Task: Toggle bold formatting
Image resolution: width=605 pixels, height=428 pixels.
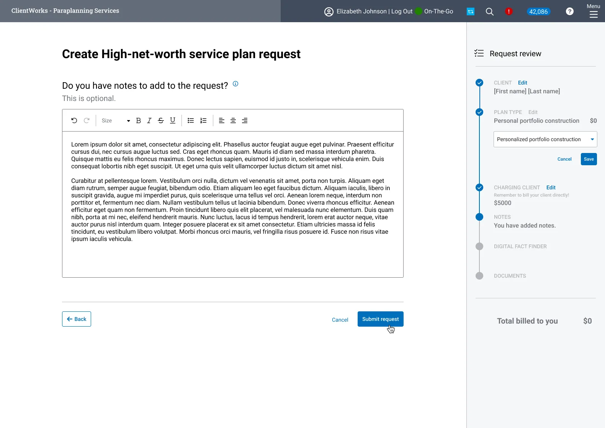Action: click(139, 120)
